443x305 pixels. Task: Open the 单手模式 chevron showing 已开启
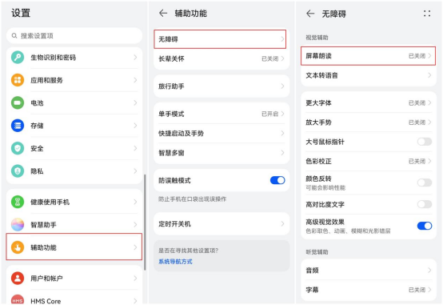click(282, 114)
